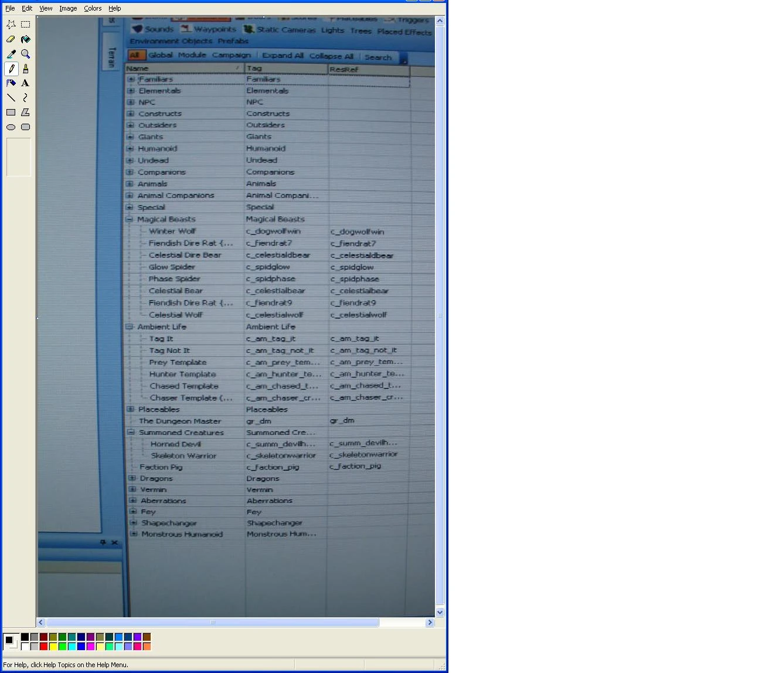Select the Curve tool
762x673 pixels.
tap(26, 98)
